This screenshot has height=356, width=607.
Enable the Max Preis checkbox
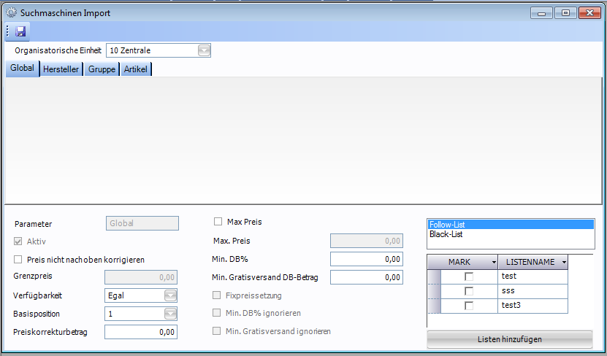click(218, 222)
